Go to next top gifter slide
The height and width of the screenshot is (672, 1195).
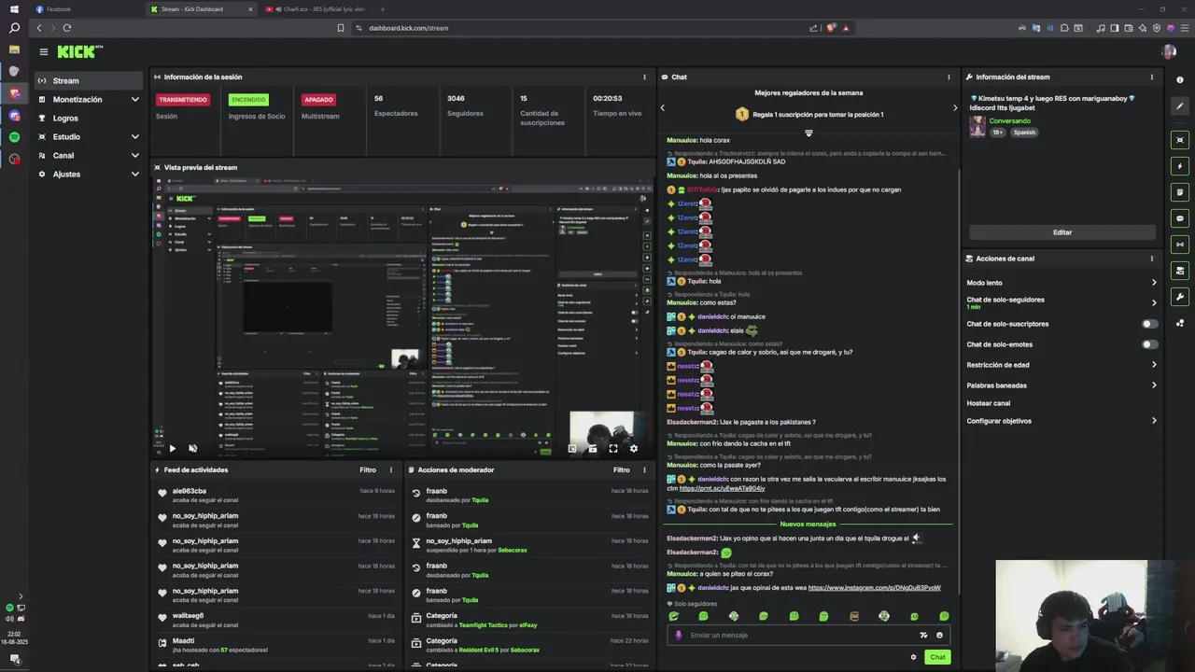954,108
